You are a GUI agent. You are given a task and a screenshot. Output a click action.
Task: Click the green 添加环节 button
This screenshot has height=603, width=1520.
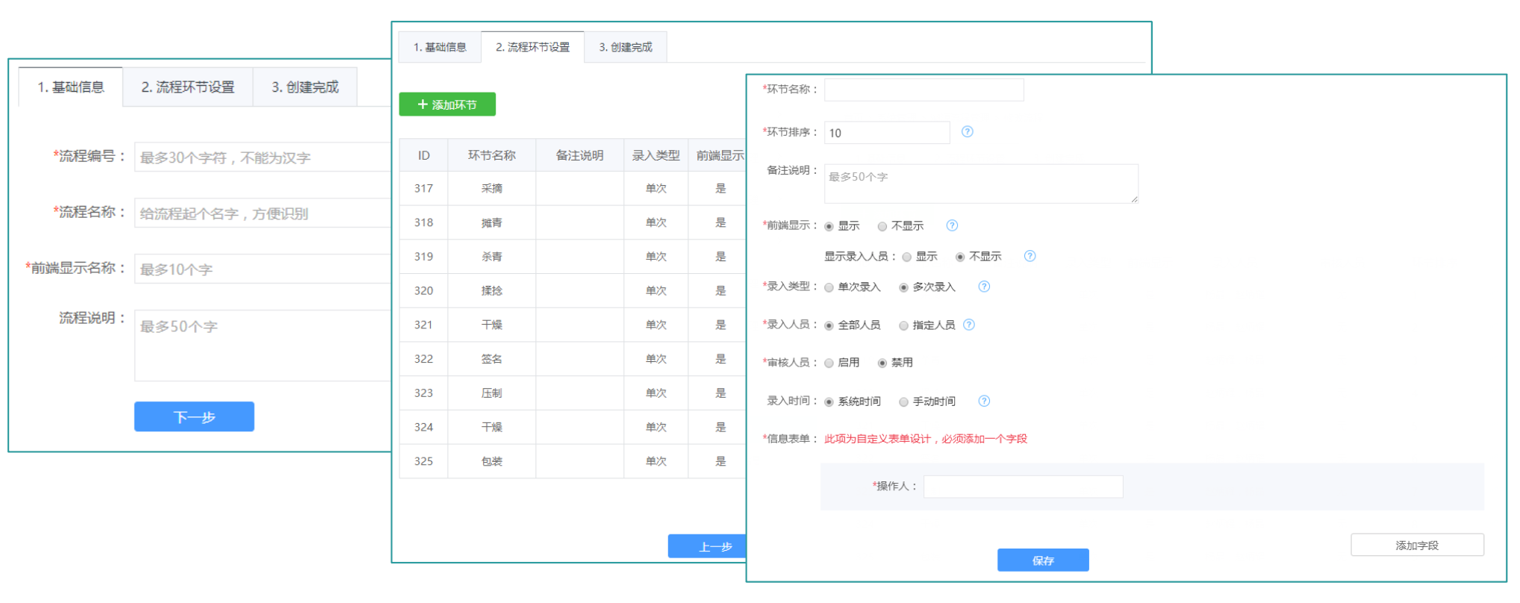click(x=447, y=104)
